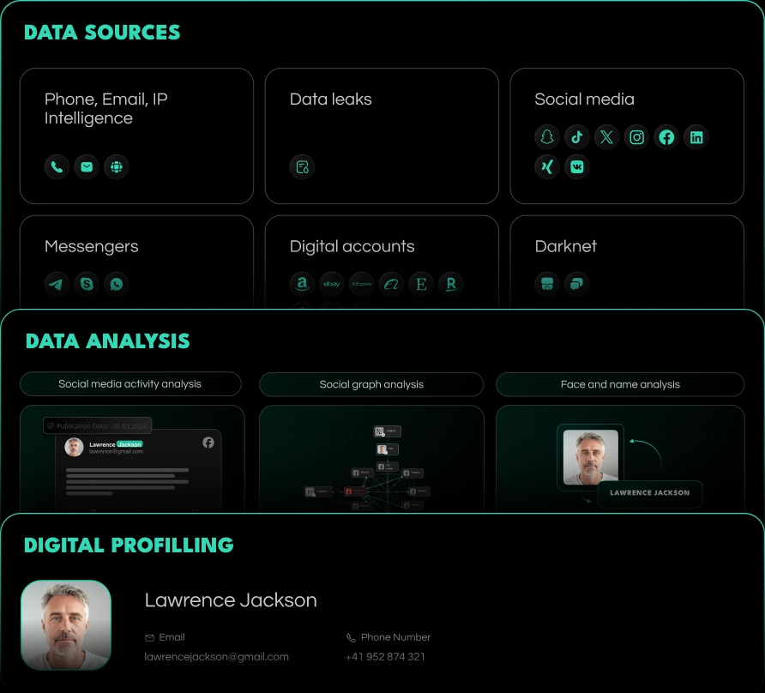Click the large Lawrence Jackson profile photo
765x693 pixels.
tap(66, 625)
